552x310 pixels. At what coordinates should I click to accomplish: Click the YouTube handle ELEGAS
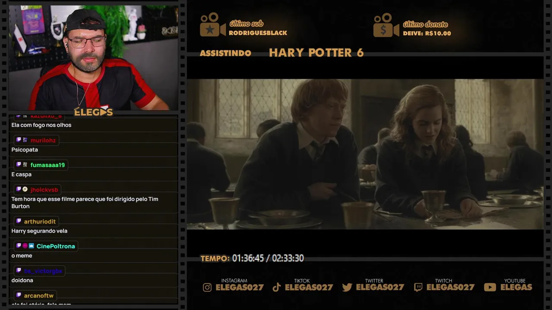(516, 288)
